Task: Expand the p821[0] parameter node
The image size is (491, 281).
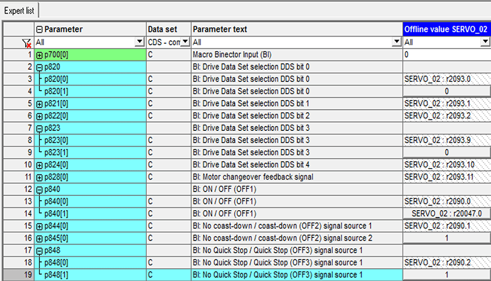Action: coord(39,104)
